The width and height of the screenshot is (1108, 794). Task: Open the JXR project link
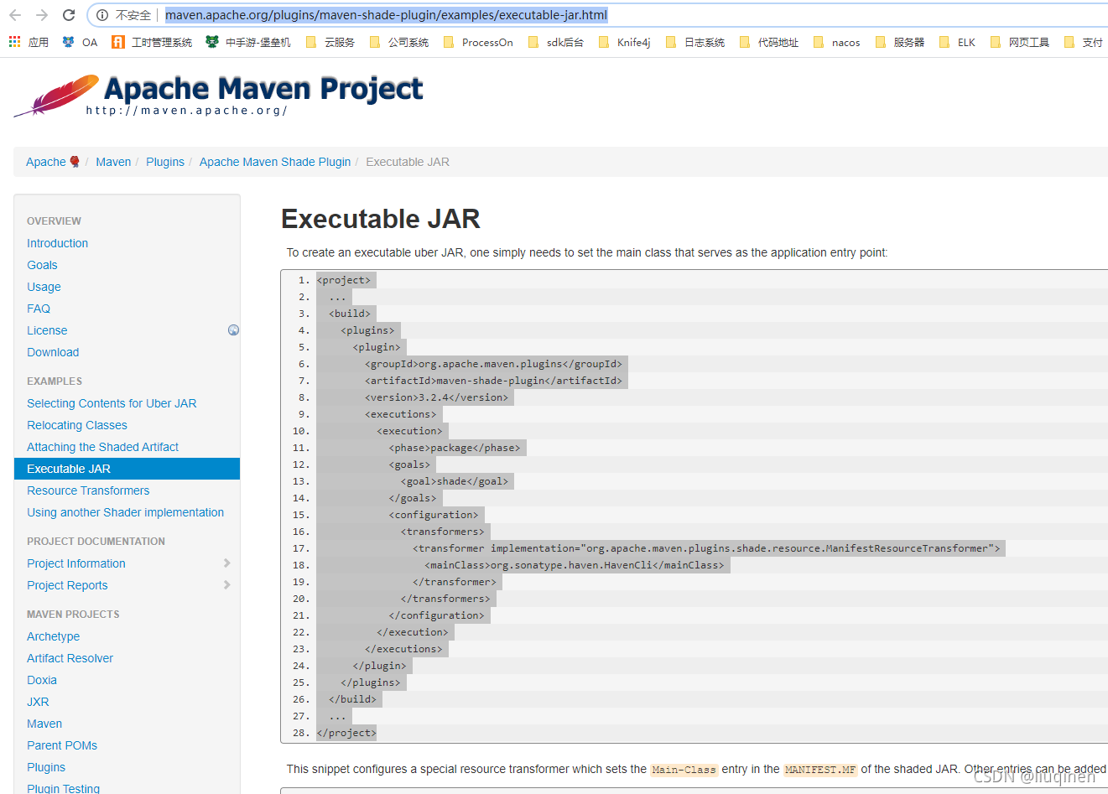point(38,702)
